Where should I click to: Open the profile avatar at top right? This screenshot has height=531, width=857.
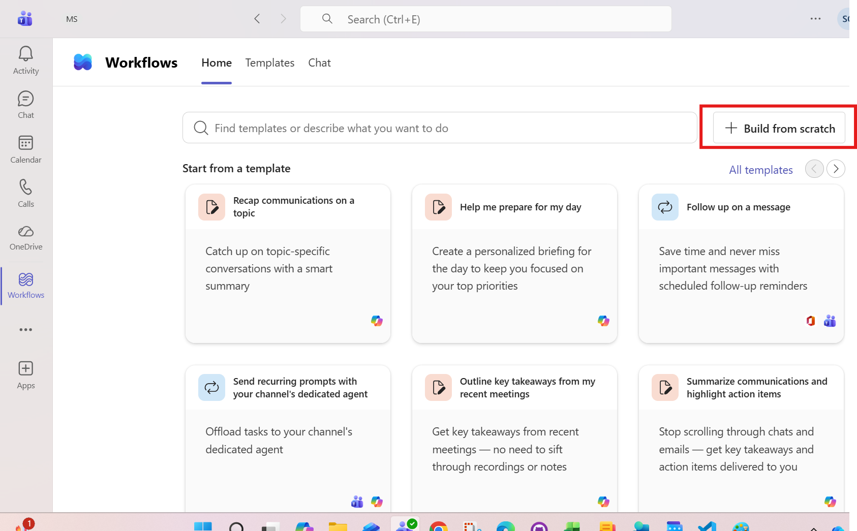pyautogui.click(x=843, y=19)
